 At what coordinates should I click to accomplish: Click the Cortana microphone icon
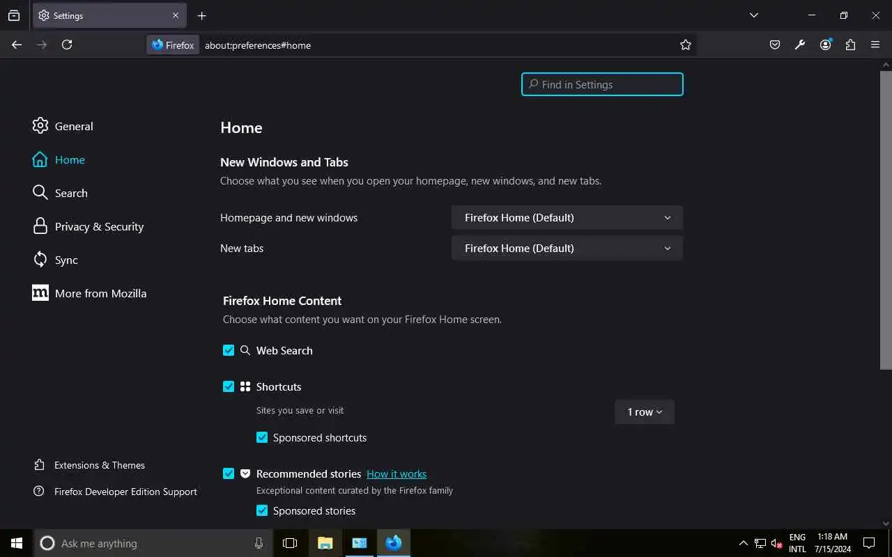click(x=259, y=543)
